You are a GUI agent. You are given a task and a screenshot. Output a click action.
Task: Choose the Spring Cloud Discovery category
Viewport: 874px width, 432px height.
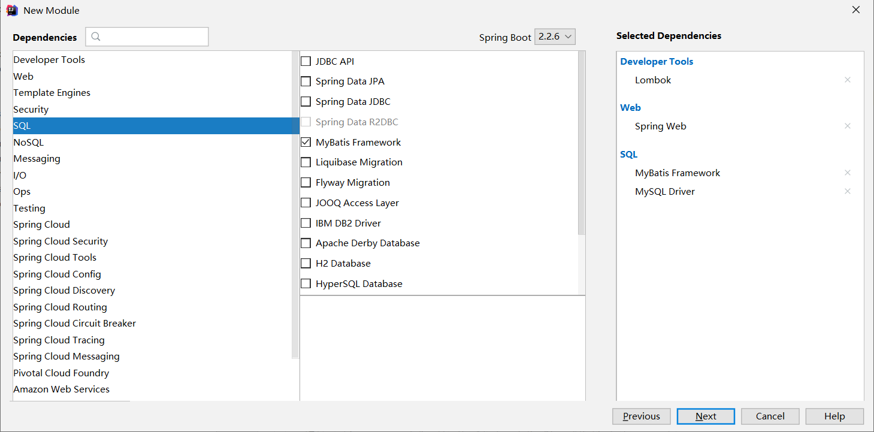[x=64, y=290]
